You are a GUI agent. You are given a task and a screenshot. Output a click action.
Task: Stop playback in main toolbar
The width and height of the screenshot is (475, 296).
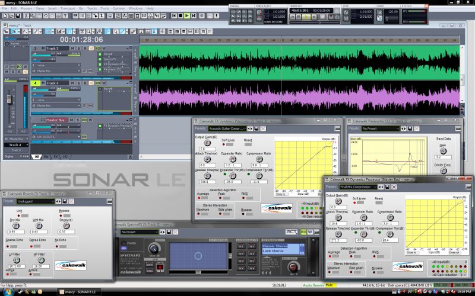point(180,16)
